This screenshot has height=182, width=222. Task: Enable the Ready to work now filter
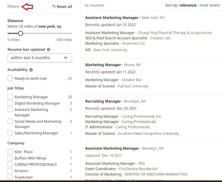tap(10, 78)
